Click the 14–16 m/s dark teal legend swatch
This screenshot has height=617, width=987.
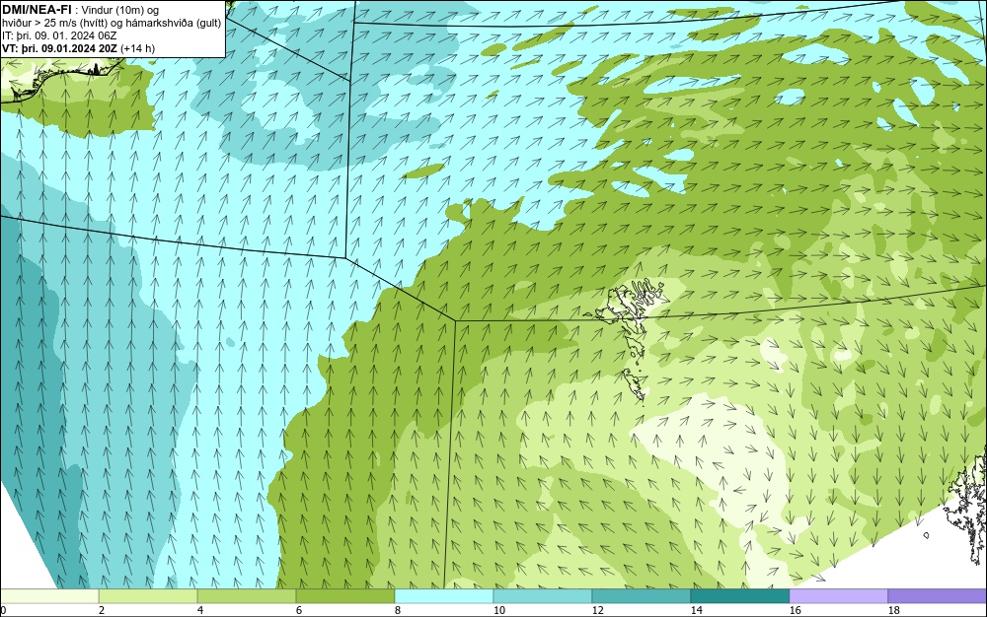(740, 595)
